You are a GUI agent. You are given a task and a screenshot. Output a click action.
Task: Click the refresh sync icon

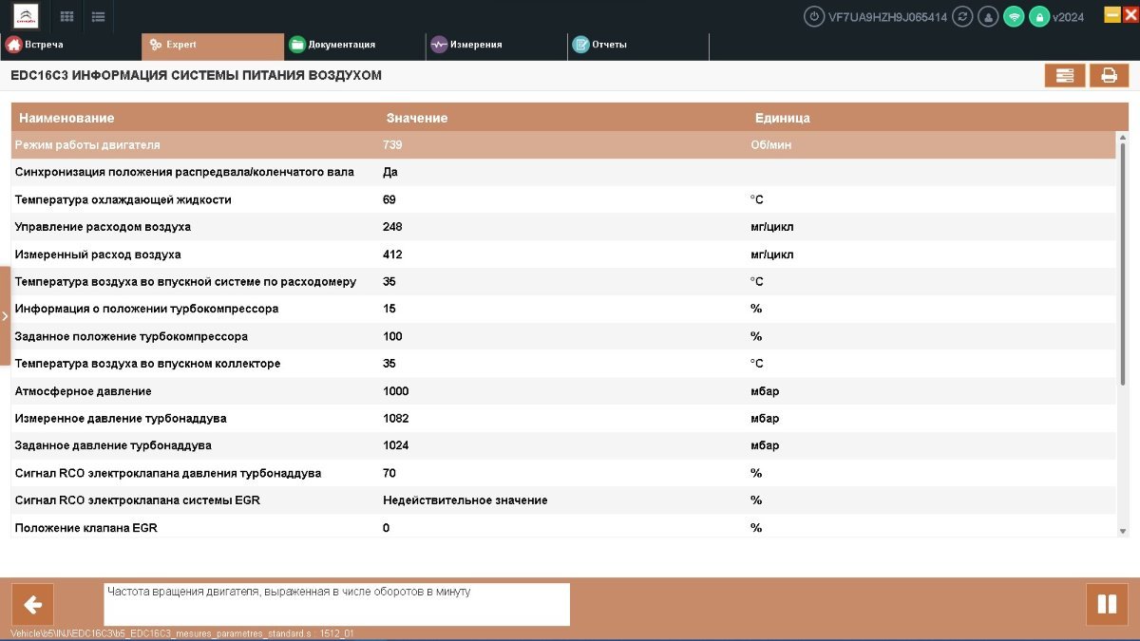tap(963, 16)
